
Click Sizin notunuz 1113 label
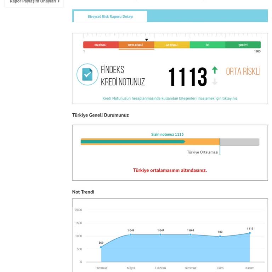pyautogui.click(x=168, y=134)
